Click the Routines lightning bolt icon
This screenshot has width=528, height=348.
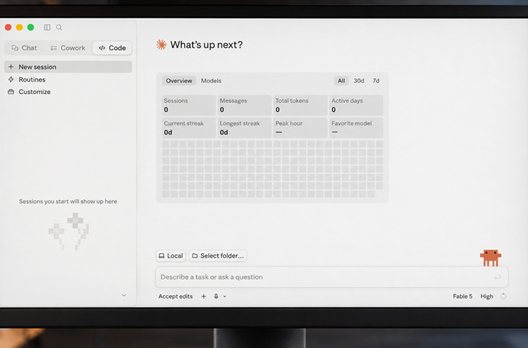[11, 80]
